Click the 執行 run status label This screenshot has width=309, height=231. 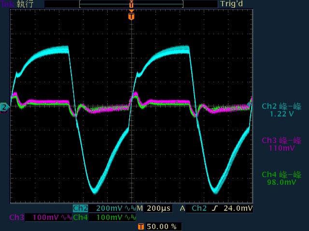coord(25,4)
